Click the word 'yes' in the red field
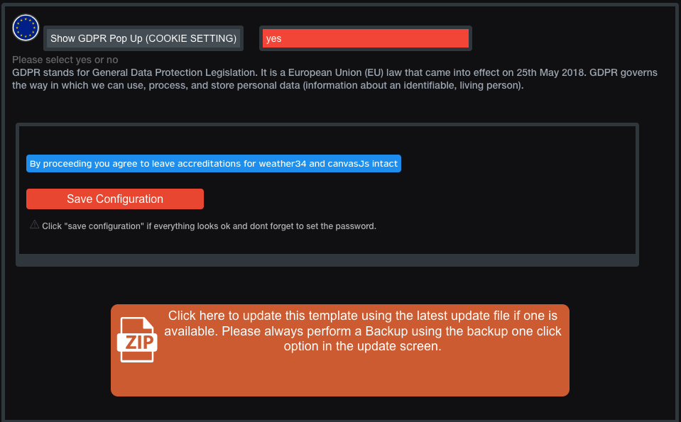This screenshot has height=422, width=681. 273,38
